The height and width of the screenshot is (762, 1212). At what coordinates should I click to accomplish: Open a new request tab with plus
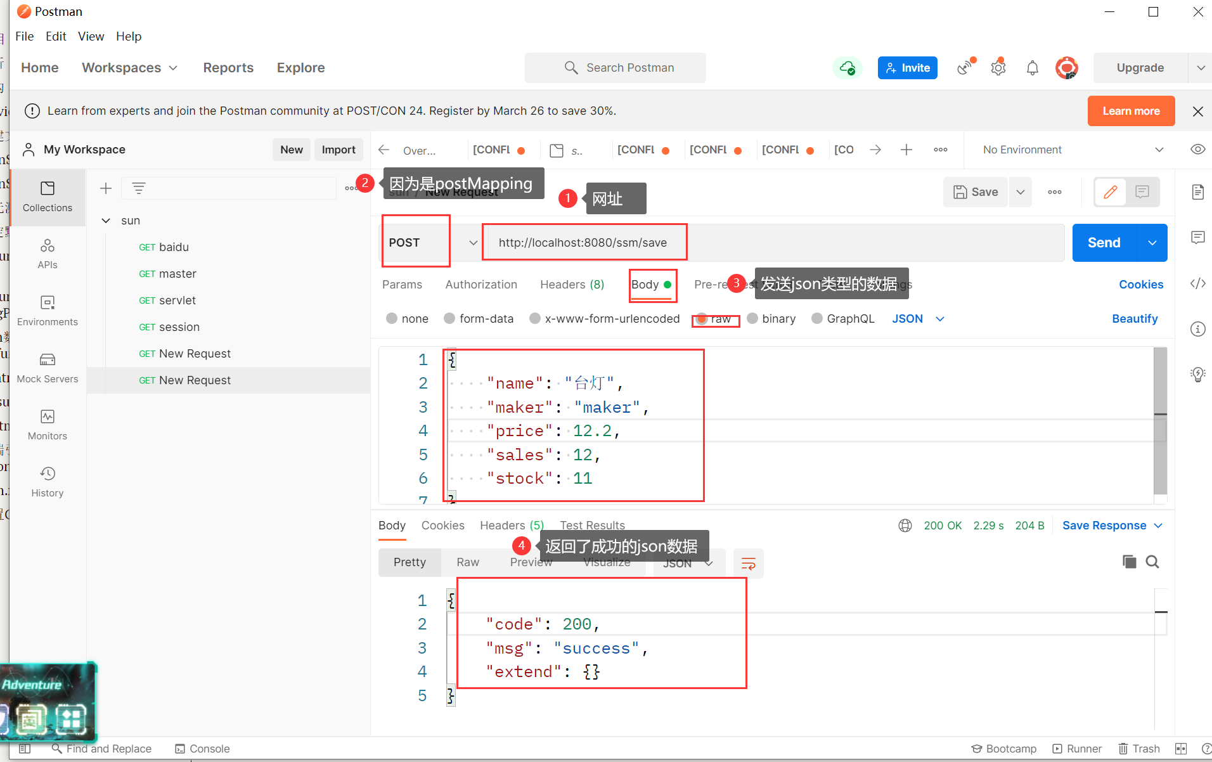pyautogui.click(x=906, y=150)
